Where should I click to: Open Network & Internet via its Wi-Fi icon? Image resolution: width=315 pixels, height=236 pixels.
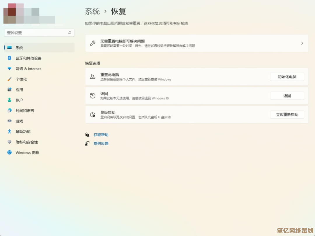9,68
